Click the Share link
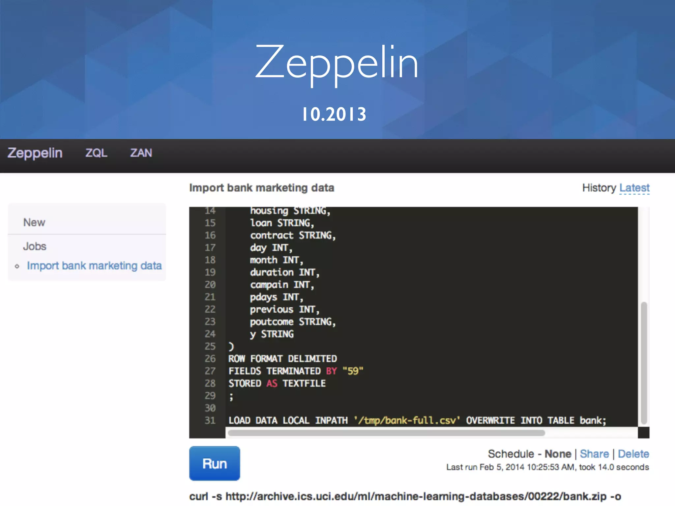 594,454
